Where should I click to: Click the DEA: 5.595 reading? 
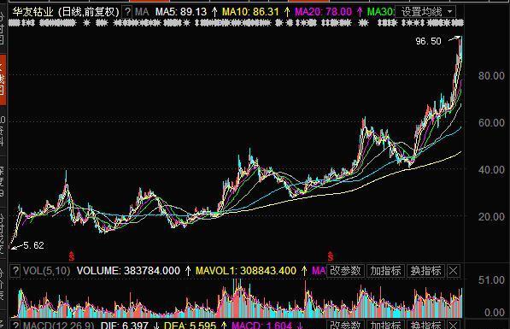click(x=190, y=325)
